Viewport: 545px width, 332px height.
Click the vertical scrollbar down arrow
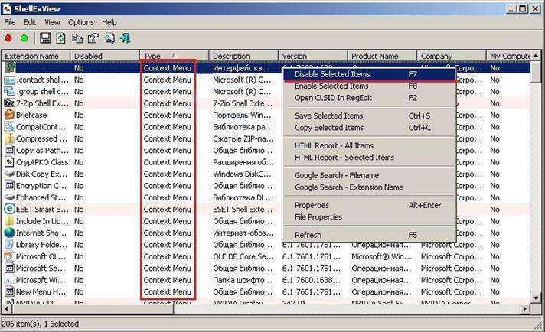pos(536,298)
